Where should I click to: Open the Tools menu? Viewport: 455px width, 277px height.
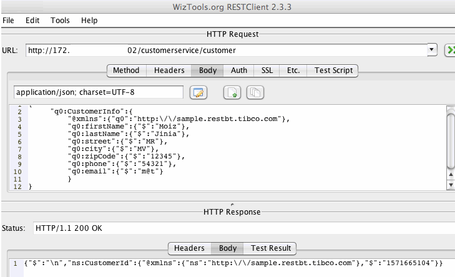(x=61, y=20)
